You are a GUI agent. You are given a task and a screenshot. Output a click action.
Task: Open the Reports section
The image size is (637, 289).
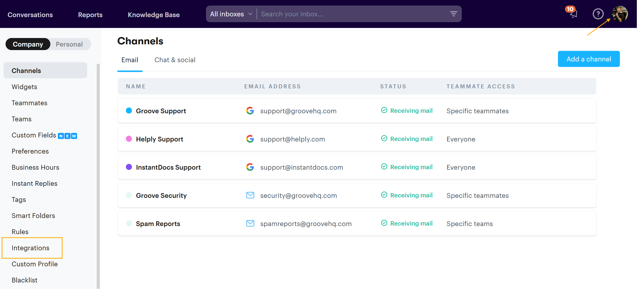[90, 15]
